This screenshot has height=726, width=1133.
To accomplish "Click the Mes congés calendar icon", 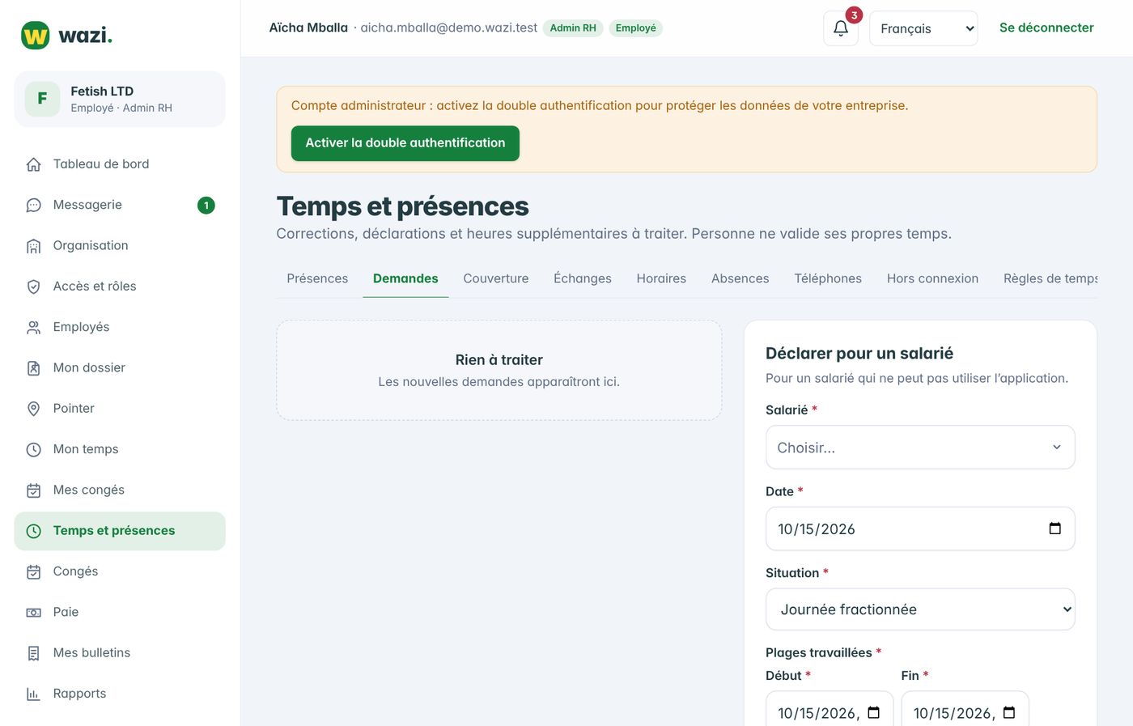I will pyautogui.click(x=33, y=490).
